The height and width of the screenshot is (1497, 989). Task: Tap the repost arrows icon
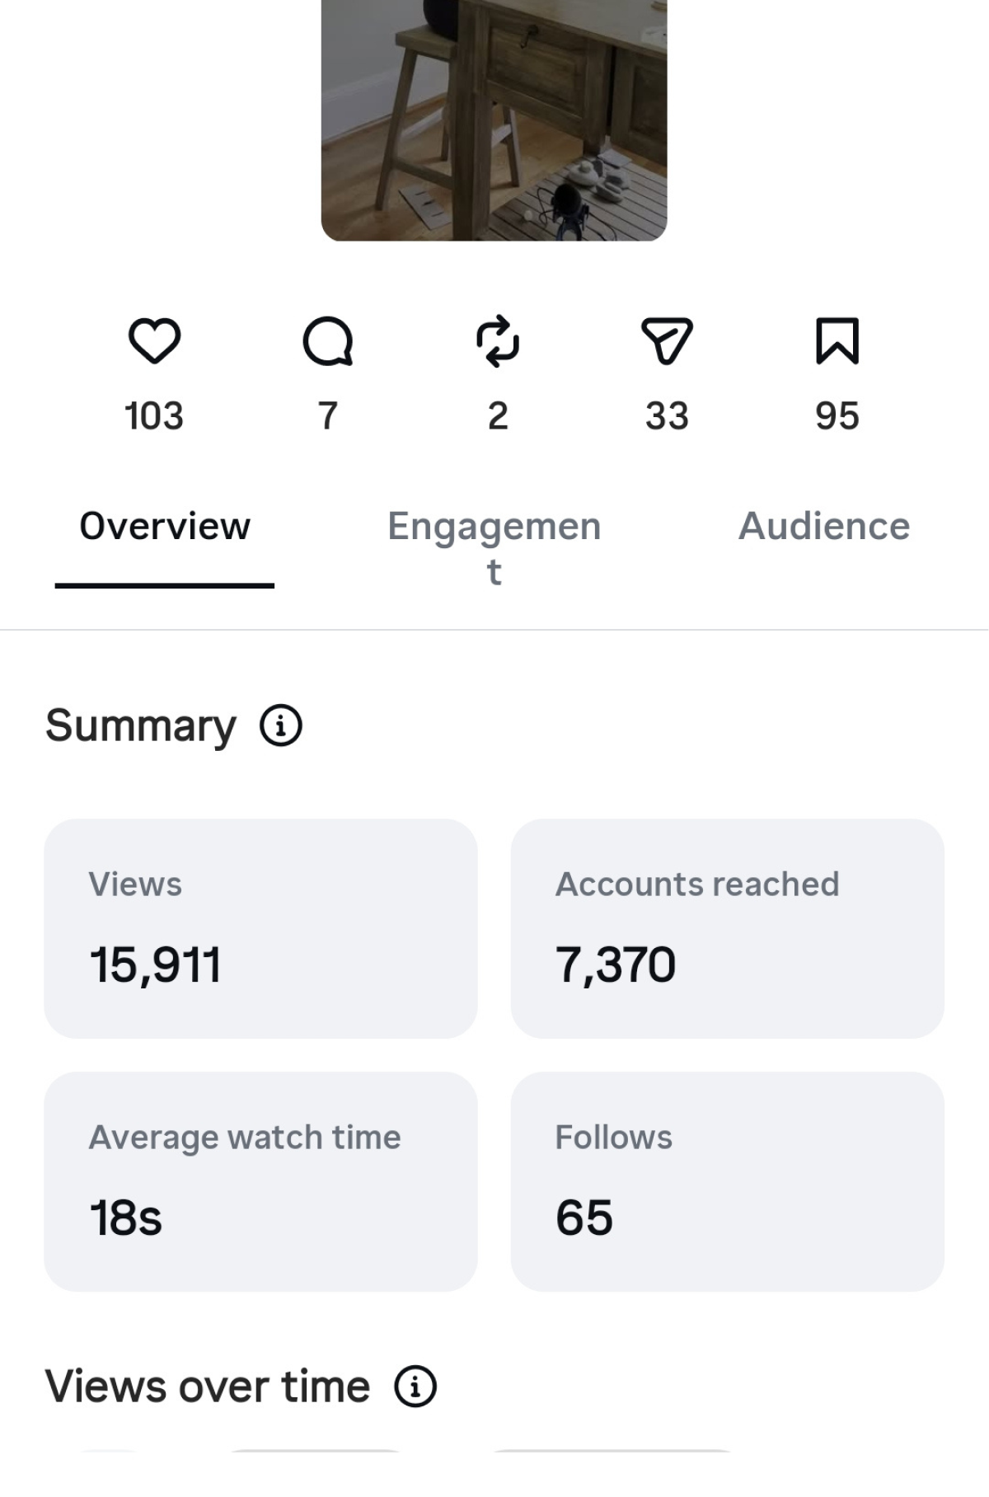(498, 340)
